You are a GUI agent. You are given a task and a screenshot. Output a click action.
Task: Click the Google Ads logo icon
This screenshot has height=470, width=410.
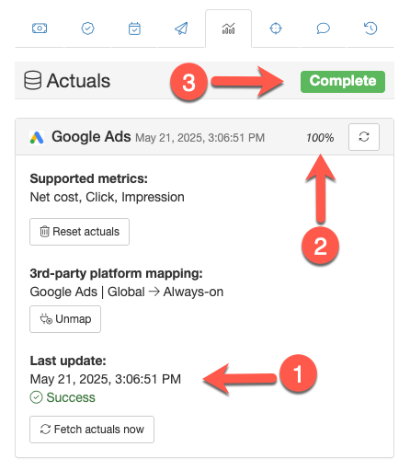pyautogui.click(x=37, y=138)
